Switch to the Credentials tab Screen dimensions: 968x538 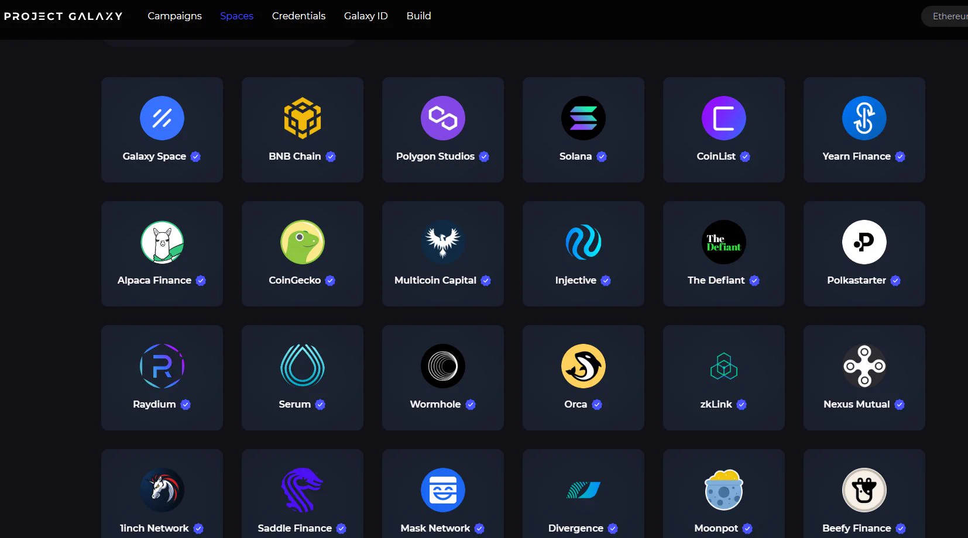(x=298, y=16)
